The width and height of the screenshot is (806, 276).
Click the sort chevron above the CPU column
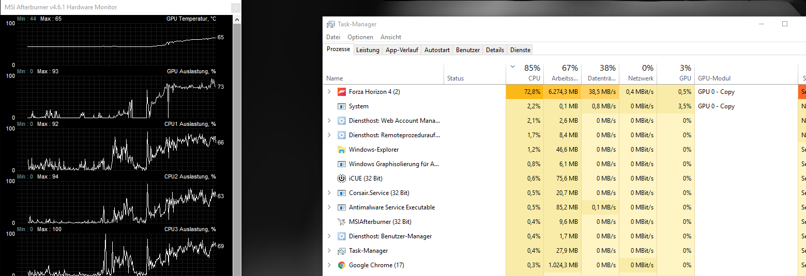[x=512, y=67]
